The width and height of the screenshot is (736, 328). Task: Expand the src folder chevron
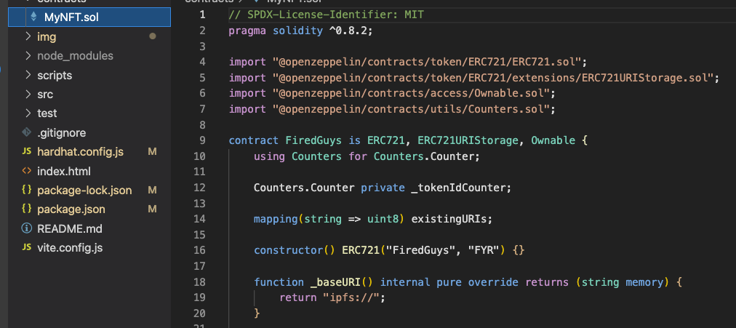tap(28, 94)
